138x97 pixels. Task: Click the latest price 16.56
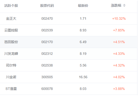click(x=83, y=77)
